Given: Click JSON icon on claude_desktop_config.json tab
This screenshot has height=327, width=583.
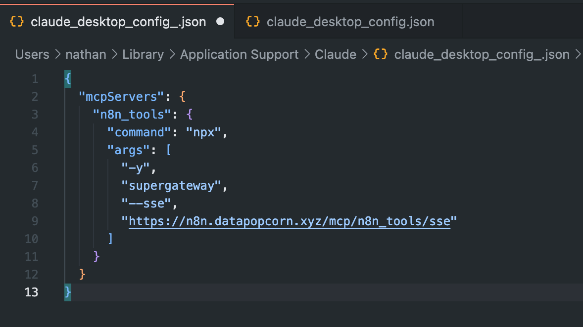Looking at the screenshot, I should pyautogui.click(x=253, y=22).
